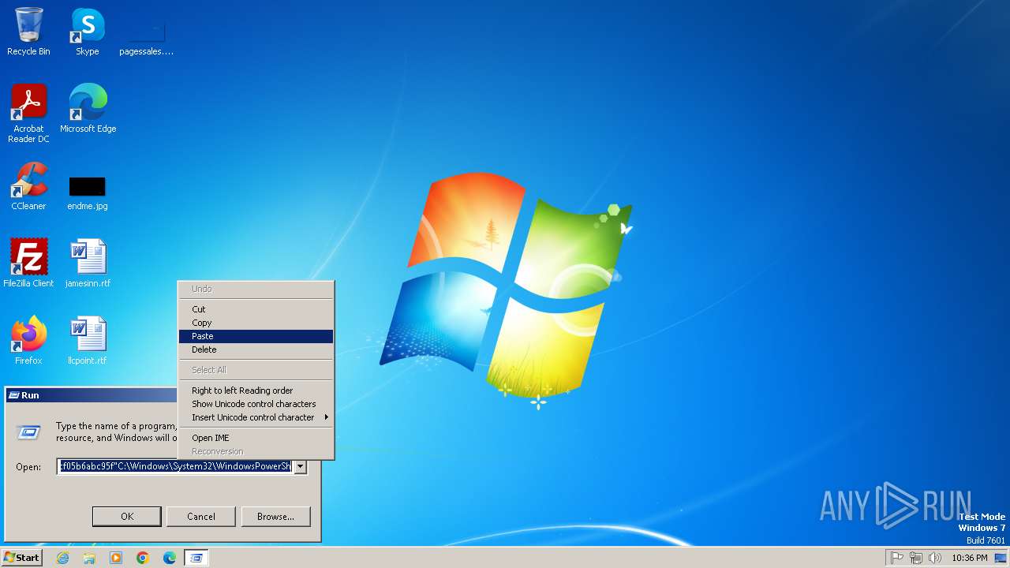This screenshot has width=1010, height=568.
Task: Click OK in the Run dialog
Action: [127, 517]
